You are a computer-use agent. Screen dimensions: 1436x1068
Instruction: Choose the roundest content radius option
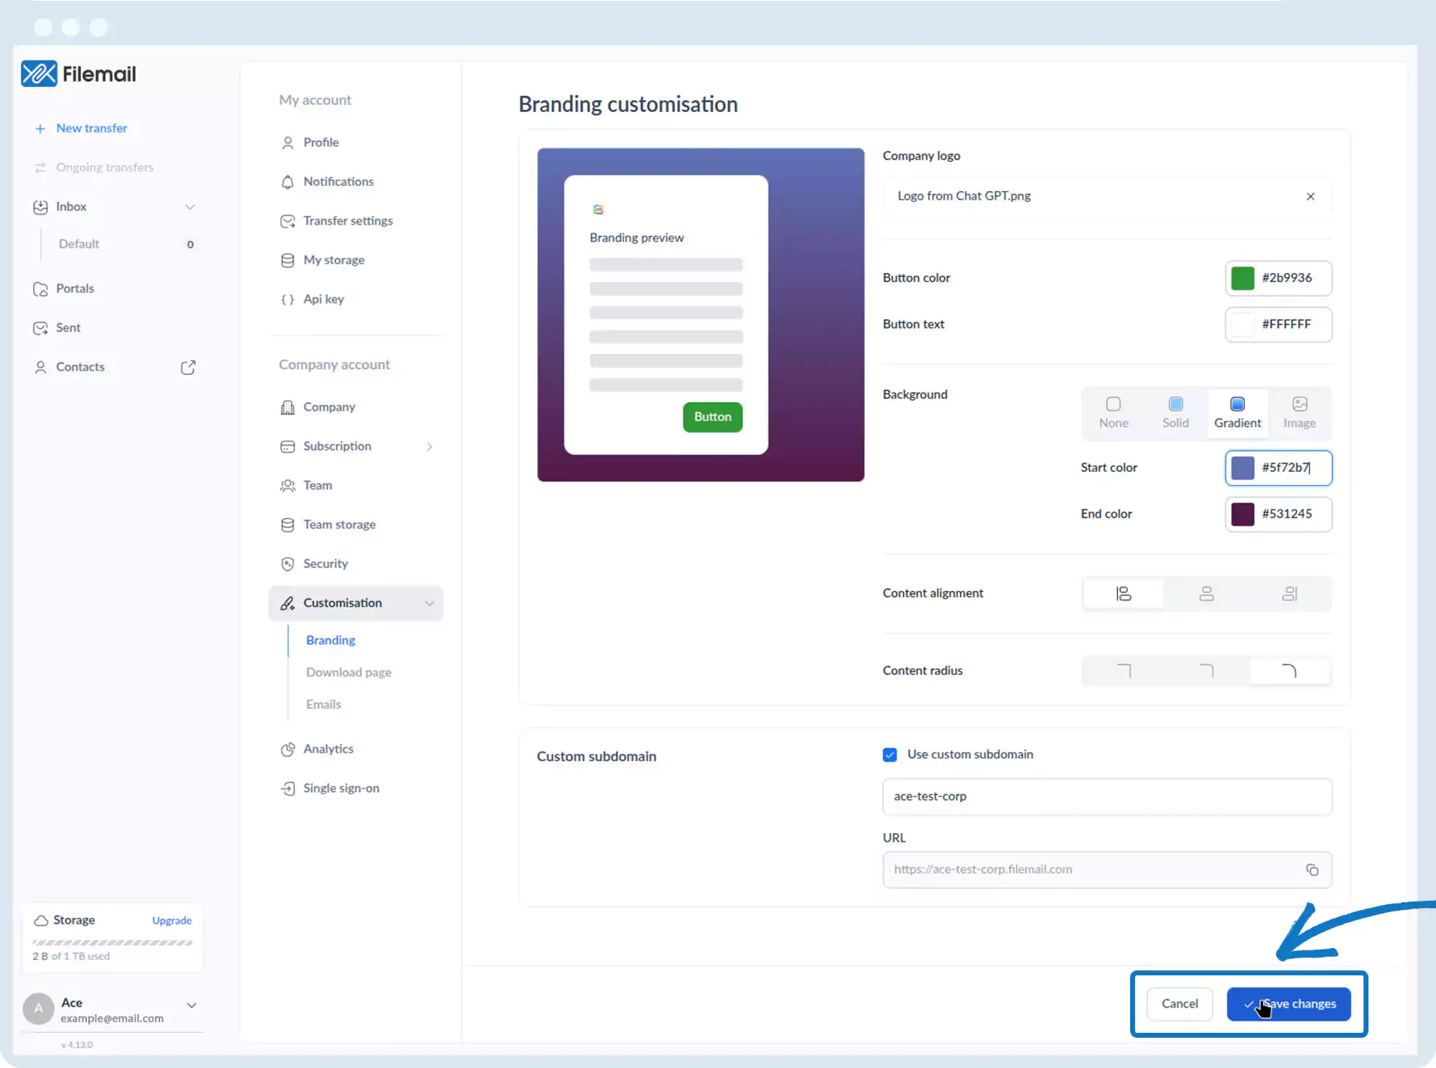pos(1290,671)
